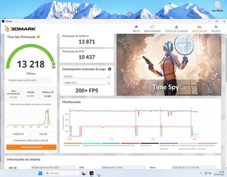
Task: Open the 1080p Ultra resolution dropdown
Action: 87,83
